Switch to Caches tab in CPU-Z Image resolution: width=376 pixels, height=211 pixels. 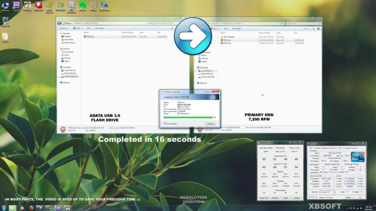tap(318, 148)
